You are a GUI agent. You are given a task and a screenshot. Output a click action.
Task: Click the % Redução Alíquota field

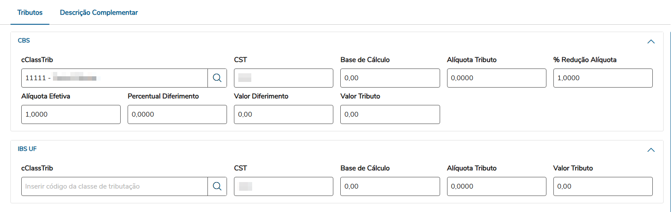pyautogui.click(x=603, y=78)
